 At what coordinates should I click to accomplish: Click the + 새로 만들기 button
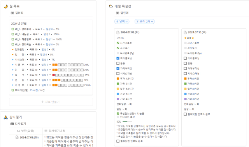51,102
